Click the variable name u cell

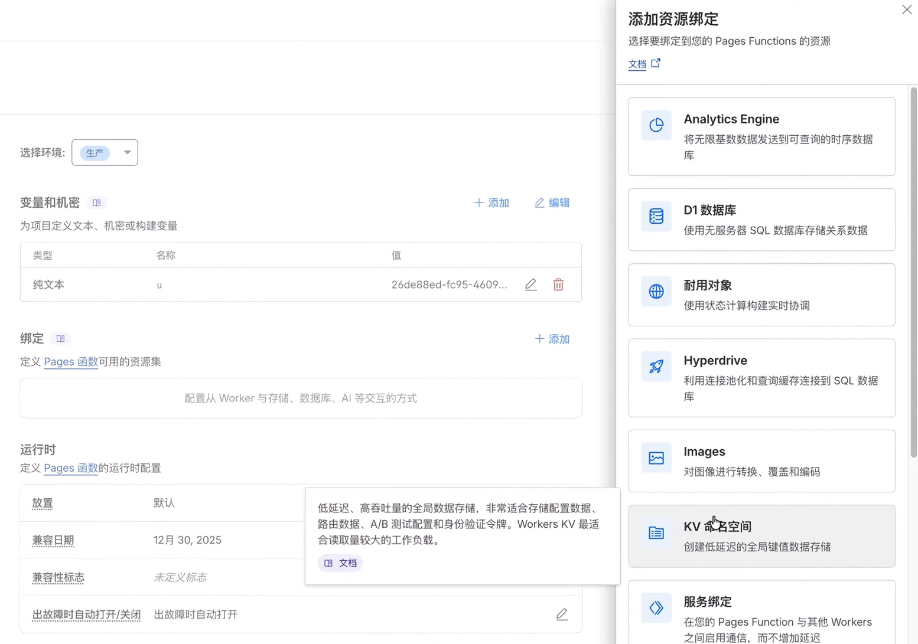tap(159, 285)
